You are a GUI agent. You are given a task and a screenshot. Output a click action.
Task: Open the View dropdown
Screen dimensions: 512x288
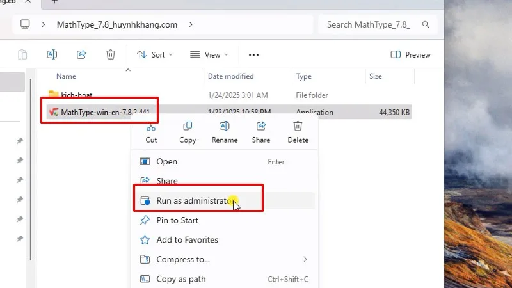[209, 54]
